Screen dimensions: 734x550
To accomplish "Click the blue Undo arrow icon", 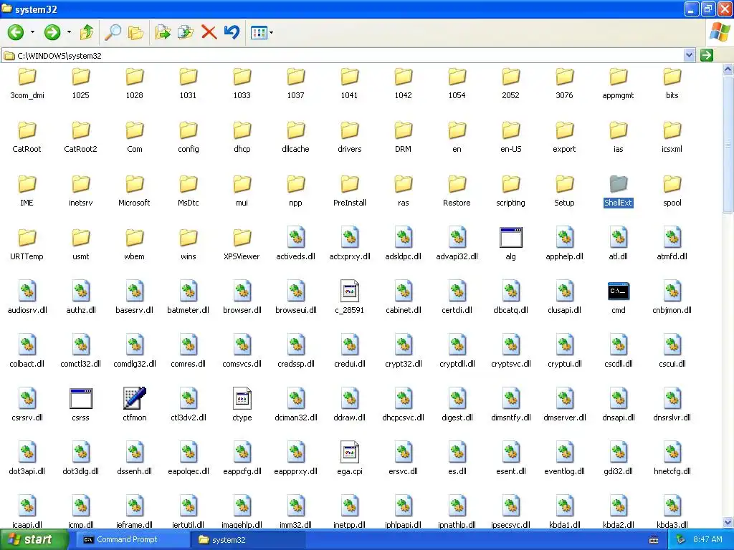I will 232,32.
